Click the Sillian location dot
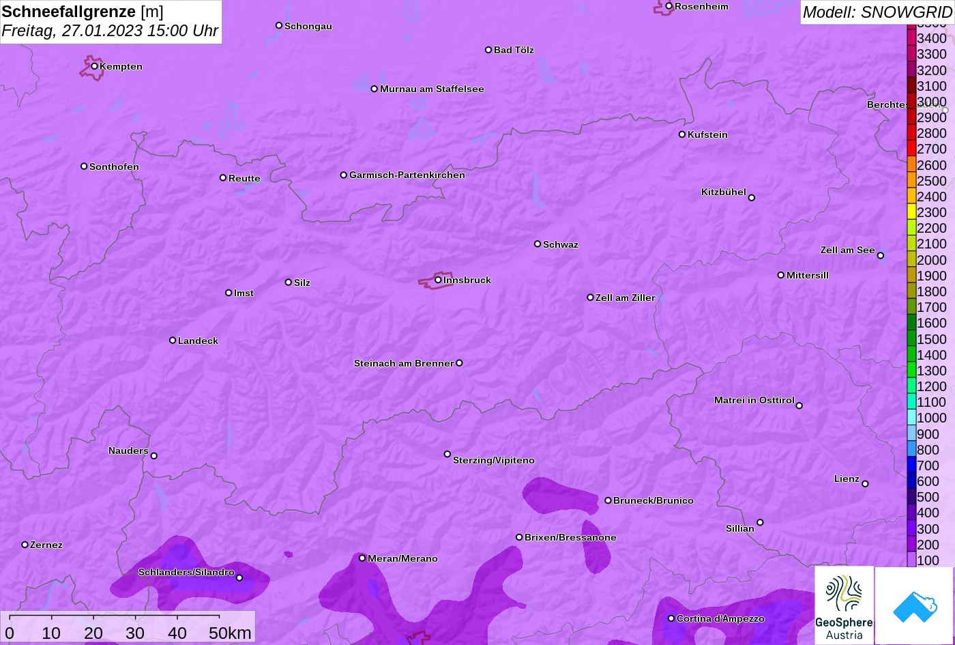955x645 pixels. point(760,523)
